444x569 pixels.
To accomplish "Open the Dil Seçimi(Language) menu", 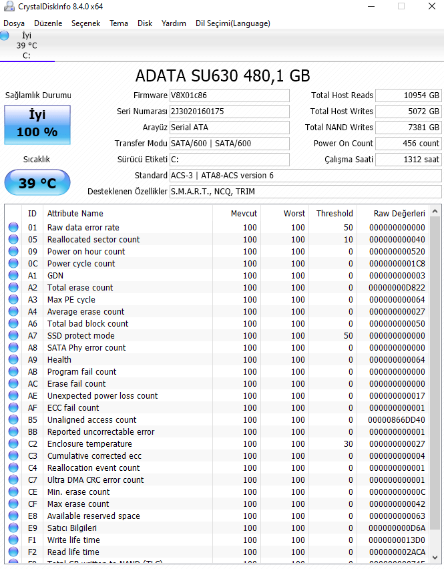I will click(232, 23).
